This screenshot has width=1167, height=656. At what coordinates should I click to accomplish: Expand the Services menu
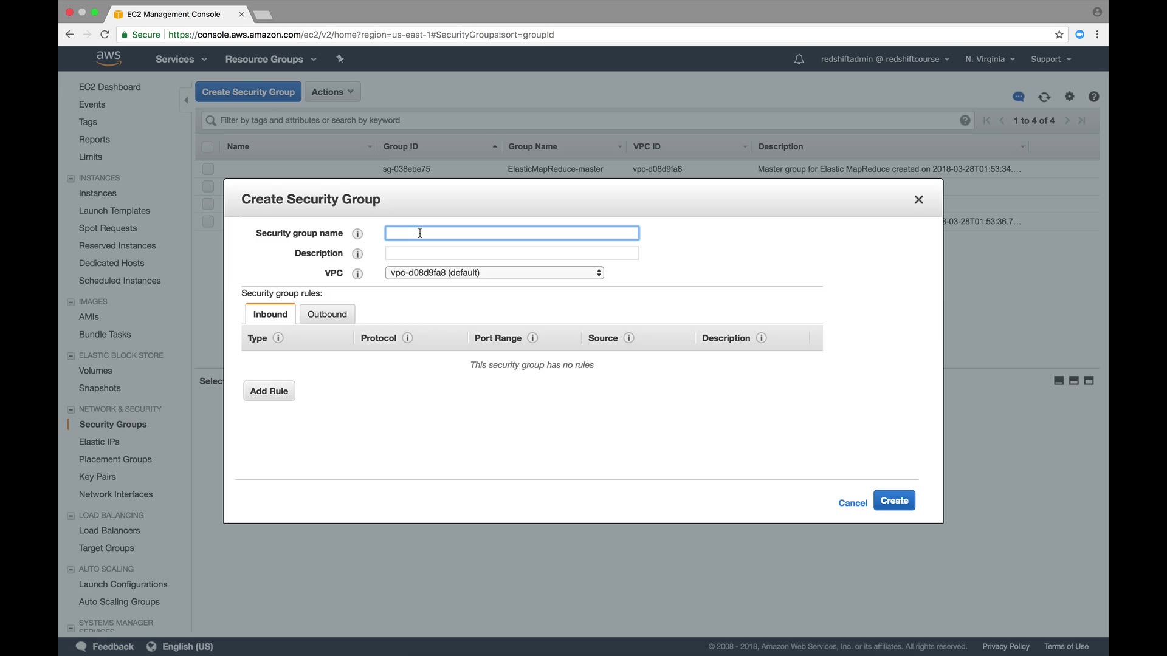[181, 59]
